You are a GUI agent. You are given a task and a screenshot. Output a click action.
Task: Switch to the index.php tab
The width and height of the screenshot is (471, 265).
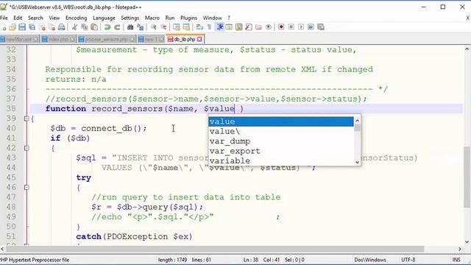tap(58, 39)
